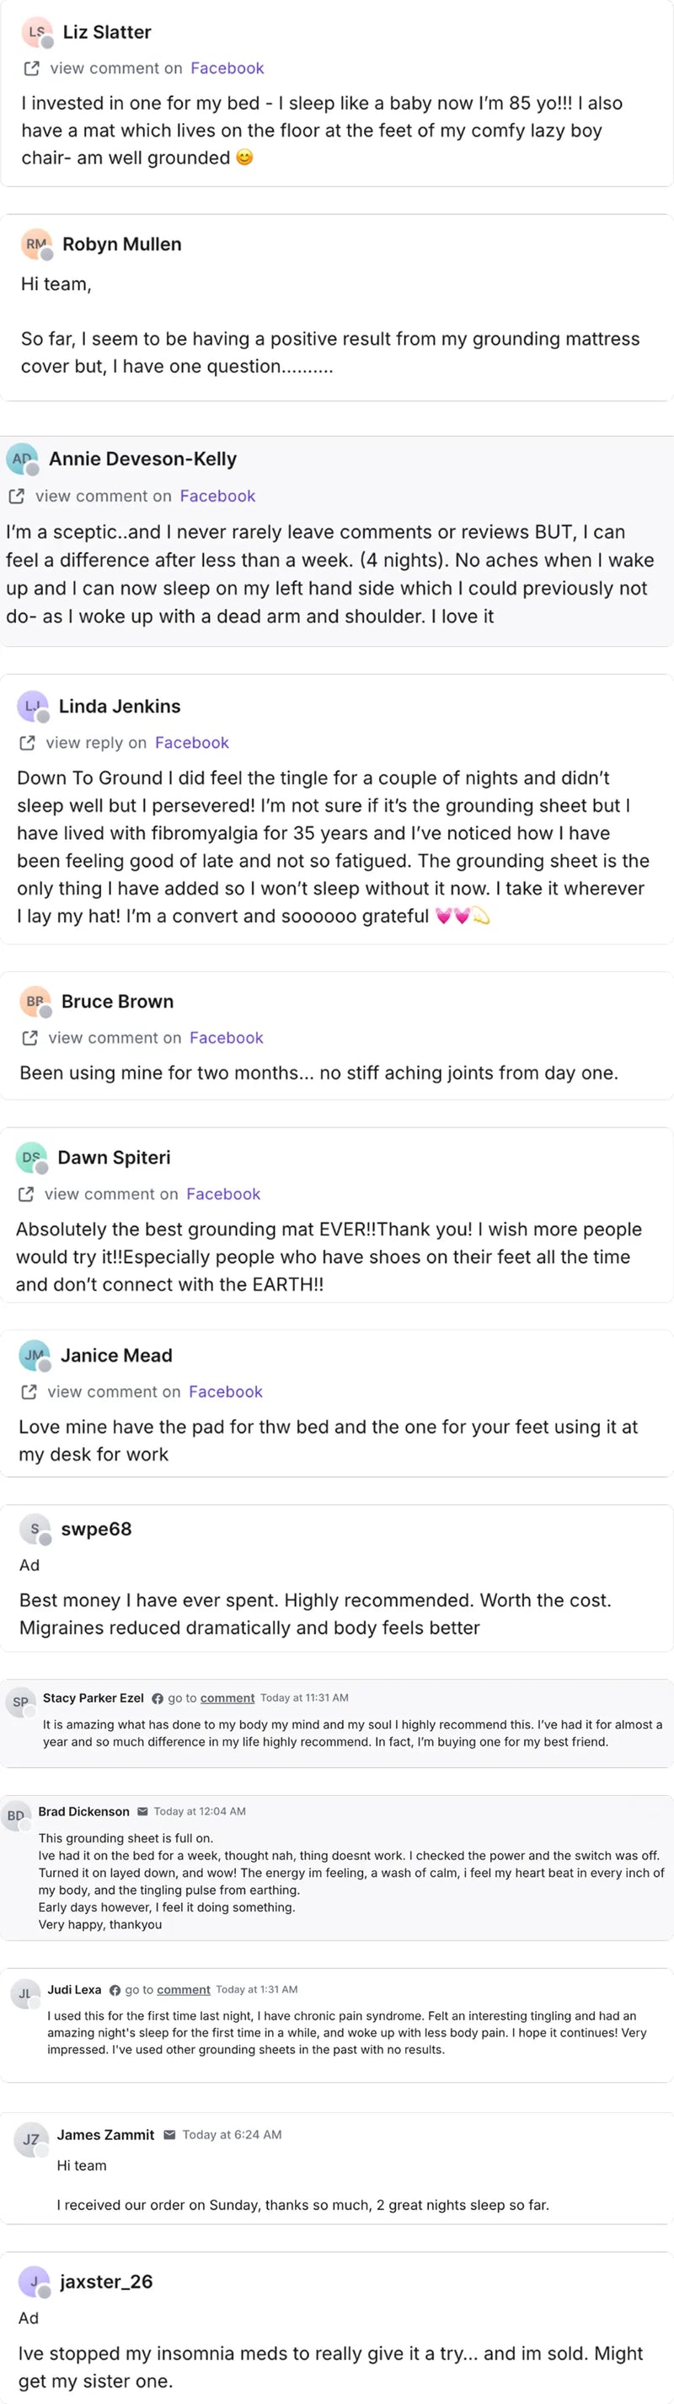Click the jaxster_26 avatar

tap(35, 2281)
